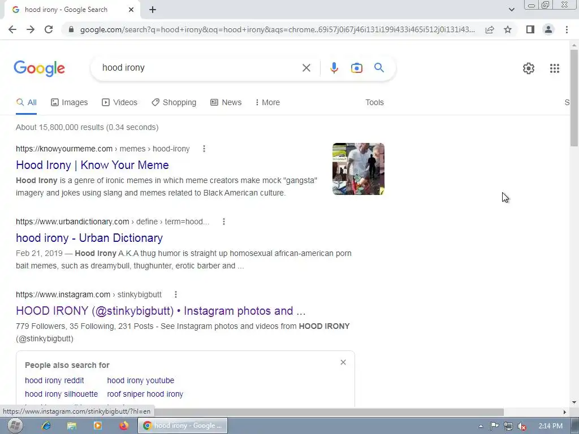Open Google quick settings gear

coord(529,68)
